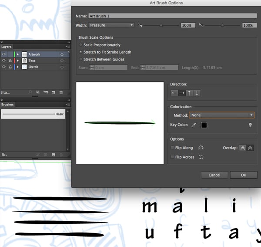Click target circle for Text layer
Screen dimensions: 261x247
pyautogui.click(x=62, y=61)
